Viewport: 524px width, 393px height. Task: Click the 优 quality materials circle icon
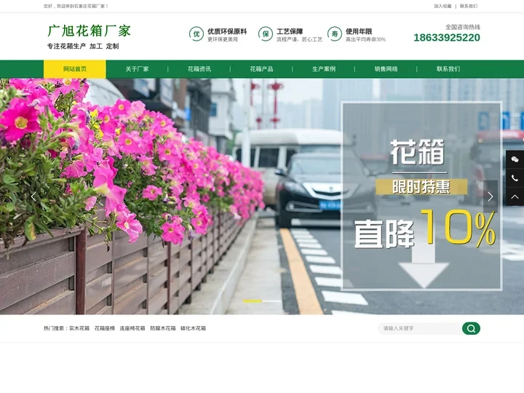tap(196, 33)
